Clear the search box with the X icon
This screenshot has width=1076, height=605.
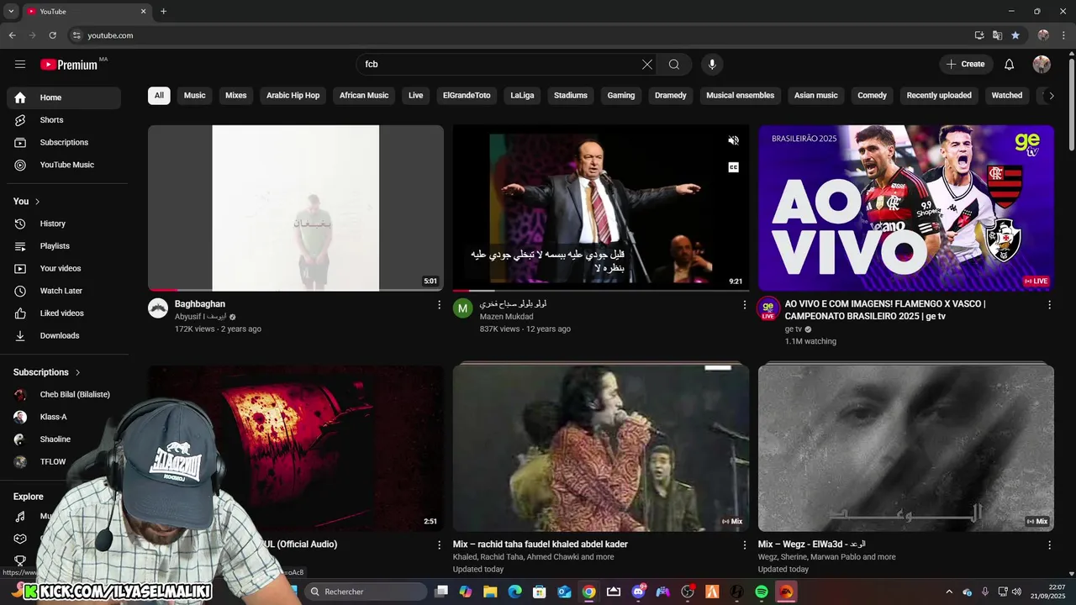(647, 64)
